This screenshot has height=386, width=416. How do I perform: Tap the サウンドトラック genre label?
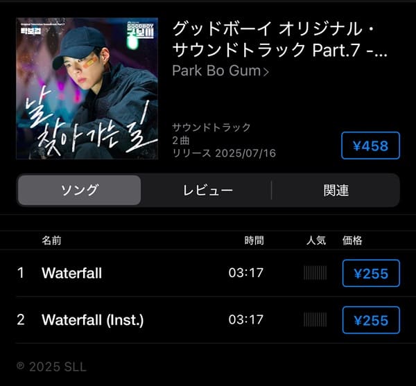(211, 128)
